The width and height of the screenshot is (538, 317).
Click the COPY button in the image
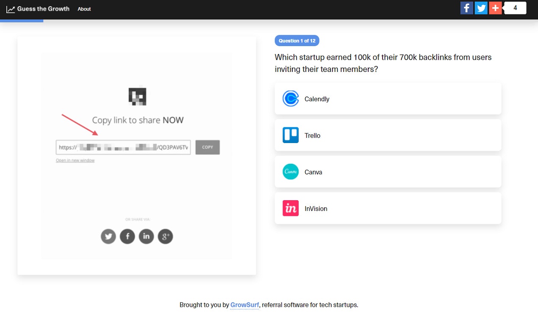pyautogui.click(x=208, y=147)
